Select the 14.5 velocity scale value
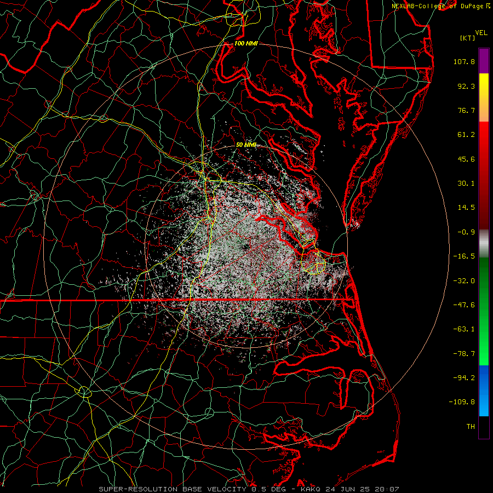This screenshot has width=493, height=493. (466, 208)
